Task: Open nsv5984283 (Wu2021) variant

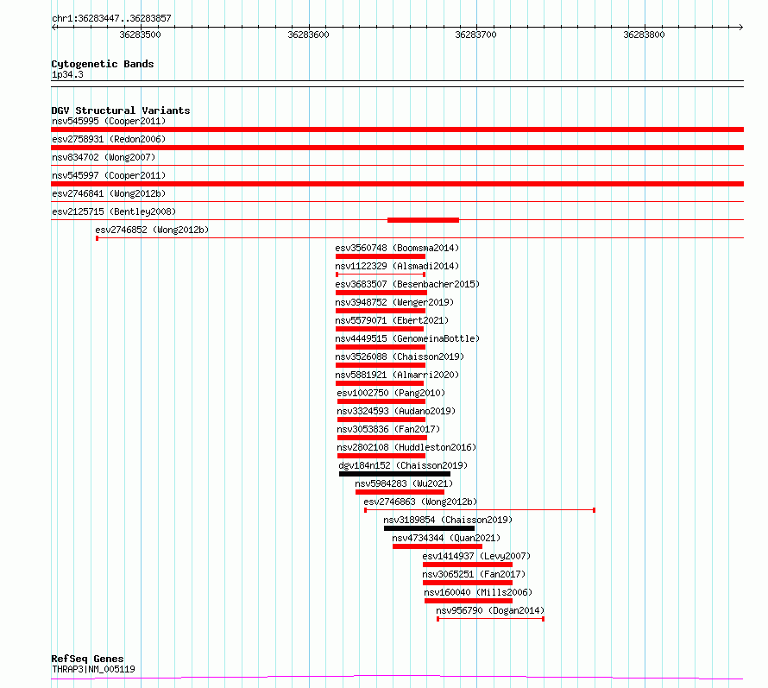Action: coord(404,483)
